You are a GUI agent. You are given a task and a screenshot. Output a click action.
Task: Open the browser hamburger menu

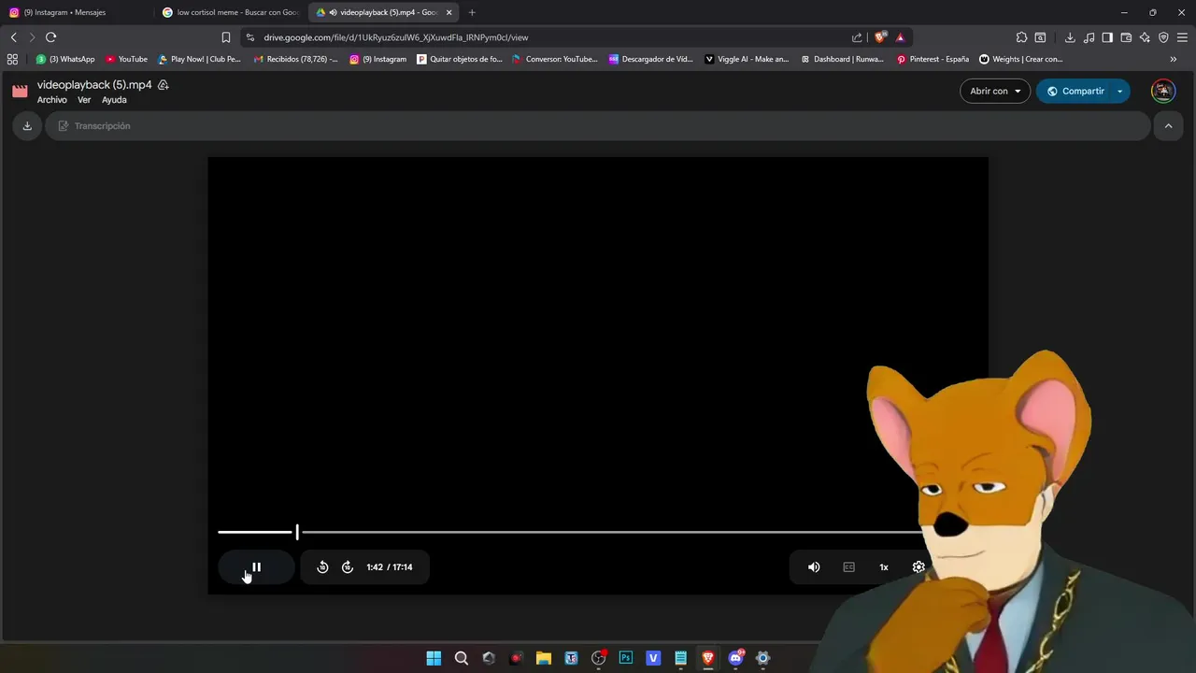[1182, 37]
